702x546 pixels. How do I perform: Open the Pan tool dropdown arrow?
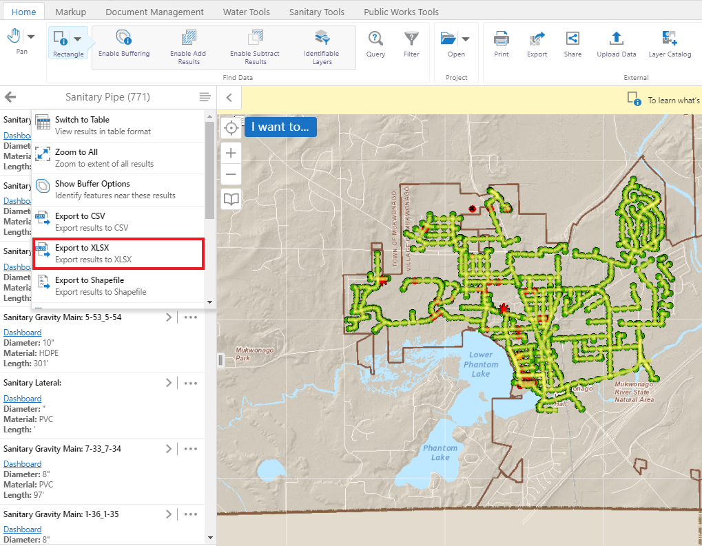(31, 36)
